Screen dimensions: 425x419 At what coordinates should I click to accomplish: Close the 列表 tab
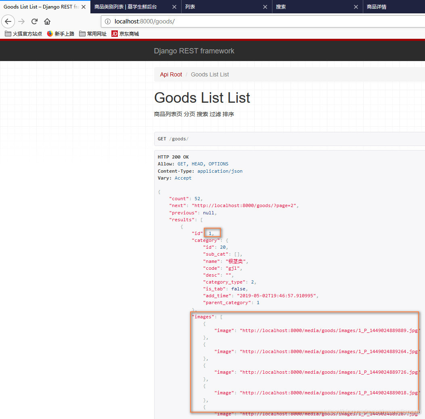pyautogui.click(x=265, y=7)
